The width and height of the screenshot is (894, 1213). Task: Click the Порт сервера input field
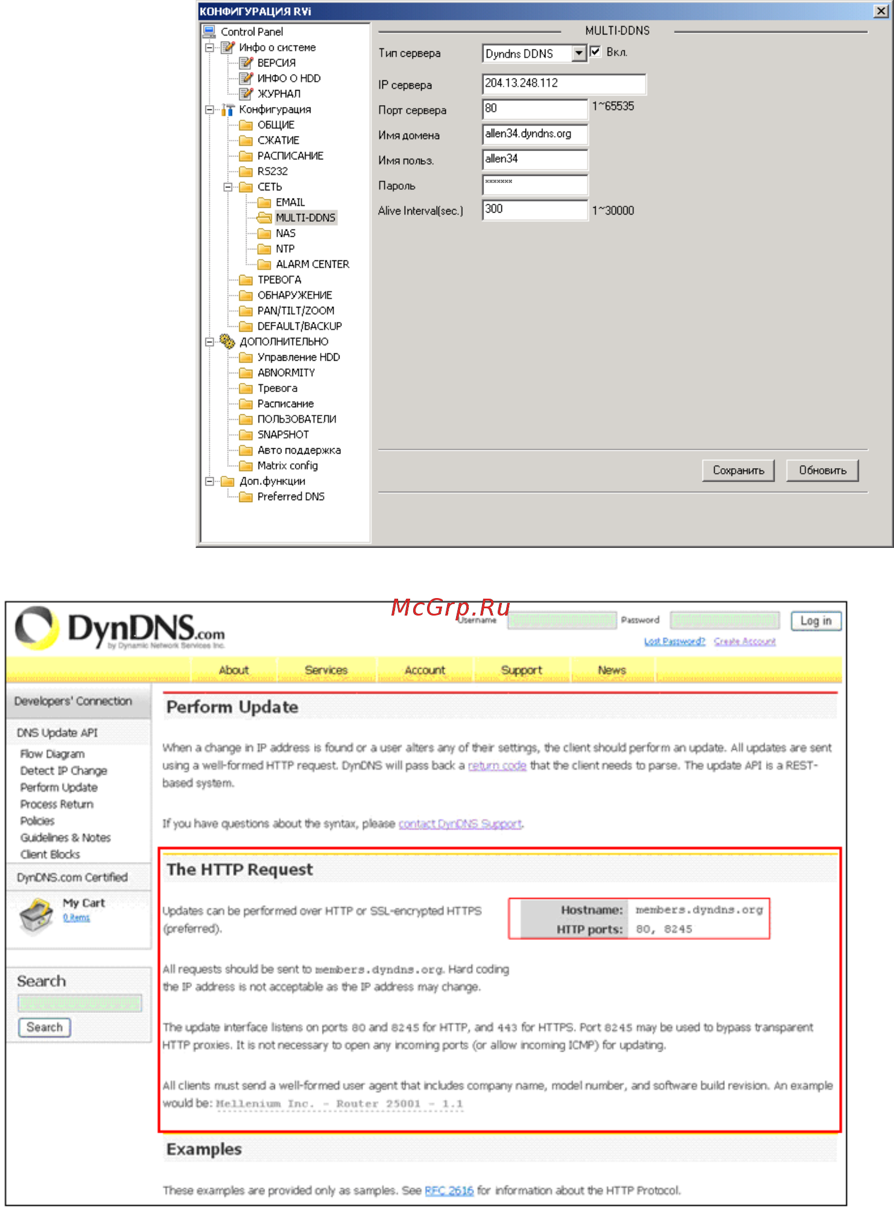point(535,109)
